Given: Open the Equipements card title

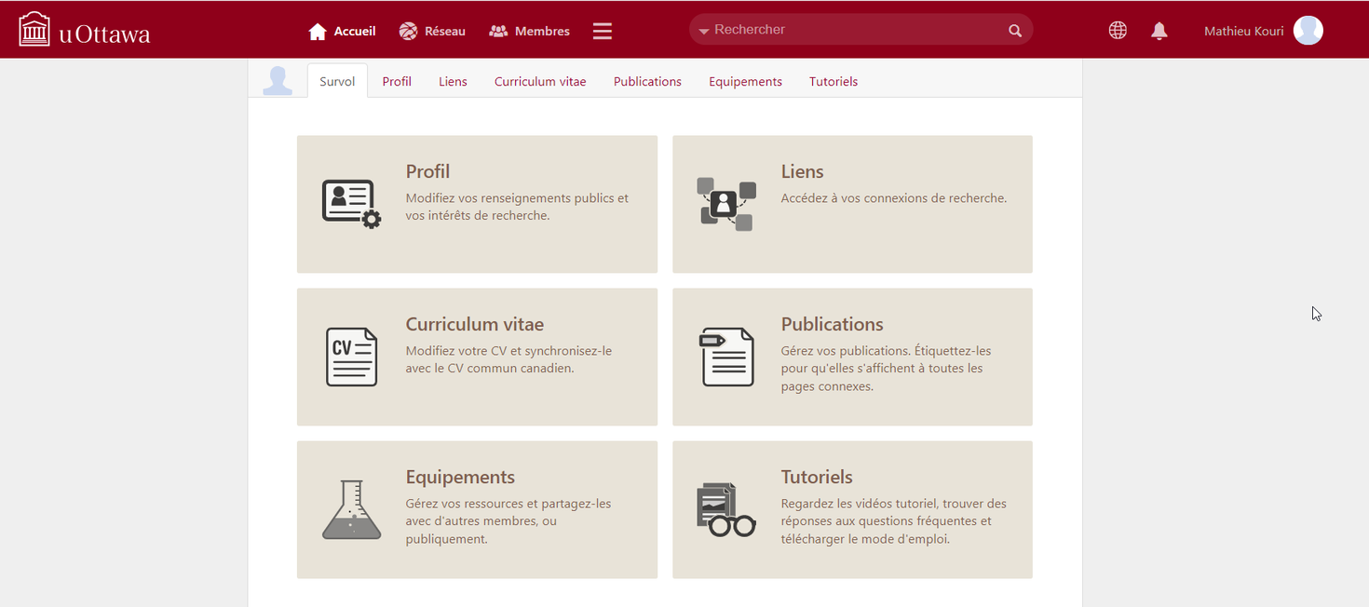Looking at the screenshot, I should coord(460,477).
